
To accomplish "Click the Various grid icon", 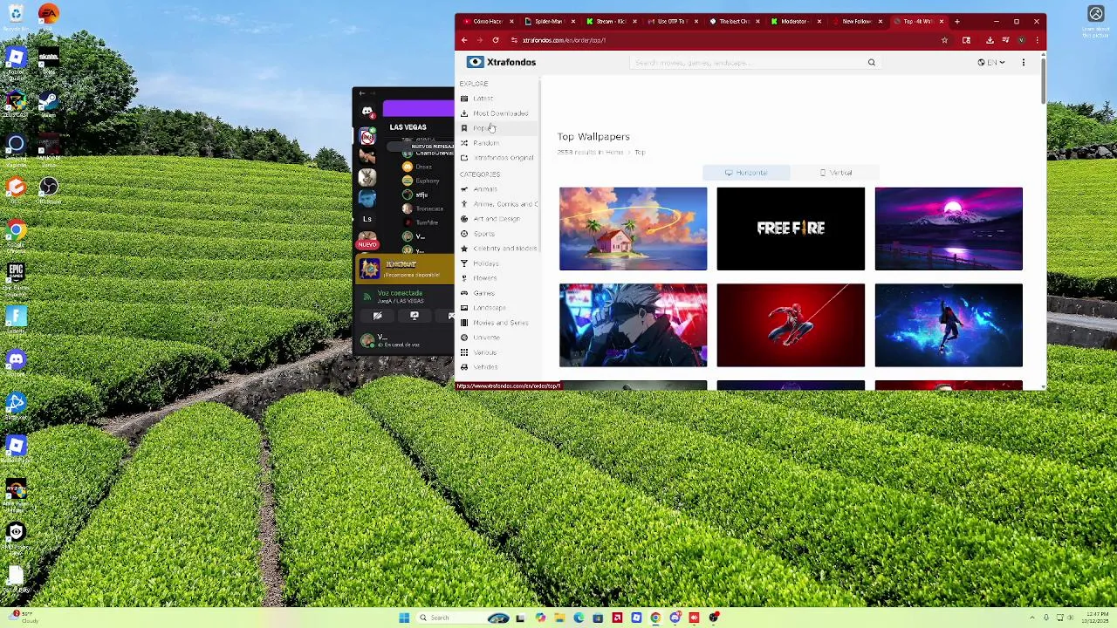I will pyautogui.click(x=464, y=352).
